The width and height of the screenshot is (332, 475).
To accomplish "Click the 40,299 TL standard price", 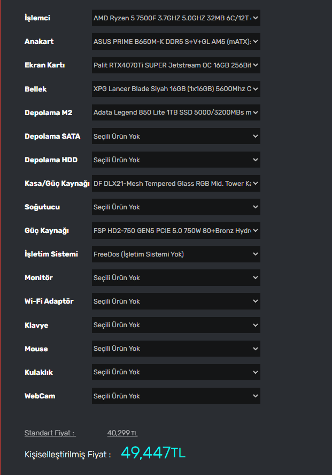I will point(122,433).
